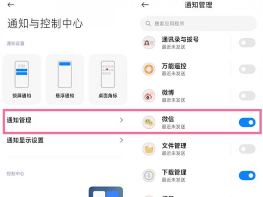Click the 微博 app icon
The width and height of the screenshot is (263, 197).
pyautogui.click(x=149, y=96)
